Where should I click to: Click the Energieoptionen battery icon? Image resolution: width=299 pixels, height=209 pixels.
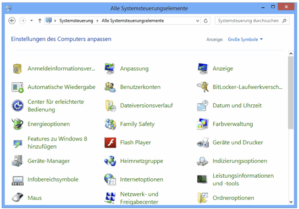pos(18,124)
